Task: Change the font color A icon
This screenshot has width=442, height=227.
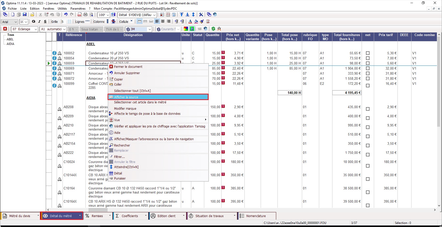Action: click(x=190, y=22)
